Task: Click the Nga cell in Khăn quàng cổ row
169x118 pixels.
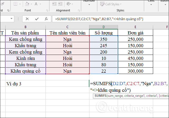Action: [x=67, y=71]
